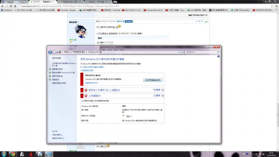
Task: Open Control Panel Home link in sidebar
Action: [x=56, y=58]
